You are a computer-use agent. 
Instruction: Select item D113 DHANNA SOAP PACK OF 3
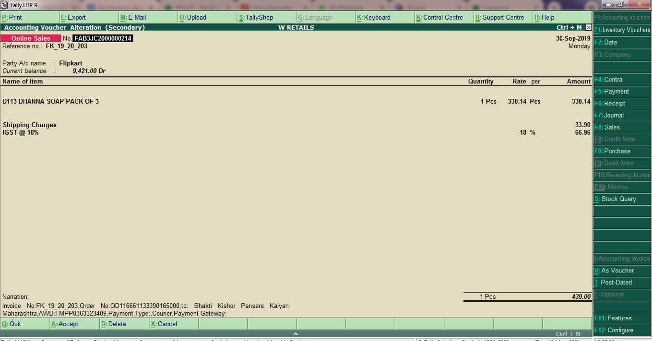[x=51, y=102]
